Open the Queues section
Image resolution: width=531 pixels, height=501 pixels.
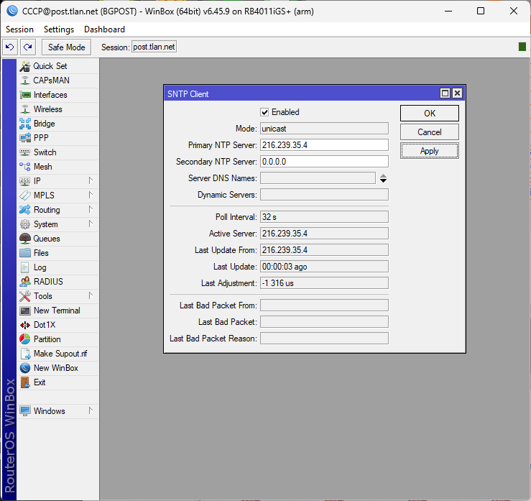pyautogui.click(x=47, y=239)
